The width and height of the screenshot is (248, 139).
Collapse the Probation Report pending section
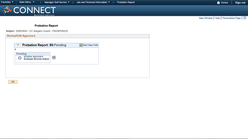pyautogui.click(x=18, y=45)
